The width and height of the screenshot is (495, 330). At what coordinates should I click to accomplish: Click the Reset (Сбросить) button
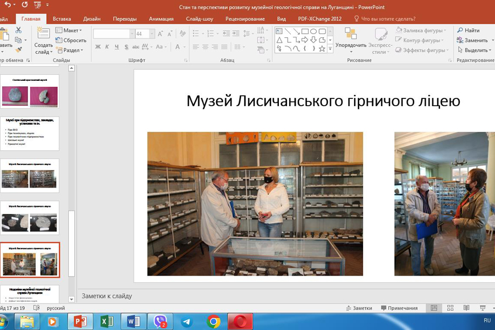(71, 40)
